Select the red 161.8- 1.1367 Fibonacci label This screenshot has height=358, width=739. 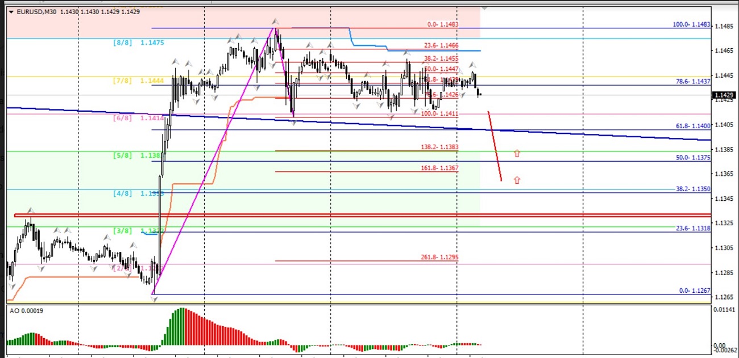(439, 169)
